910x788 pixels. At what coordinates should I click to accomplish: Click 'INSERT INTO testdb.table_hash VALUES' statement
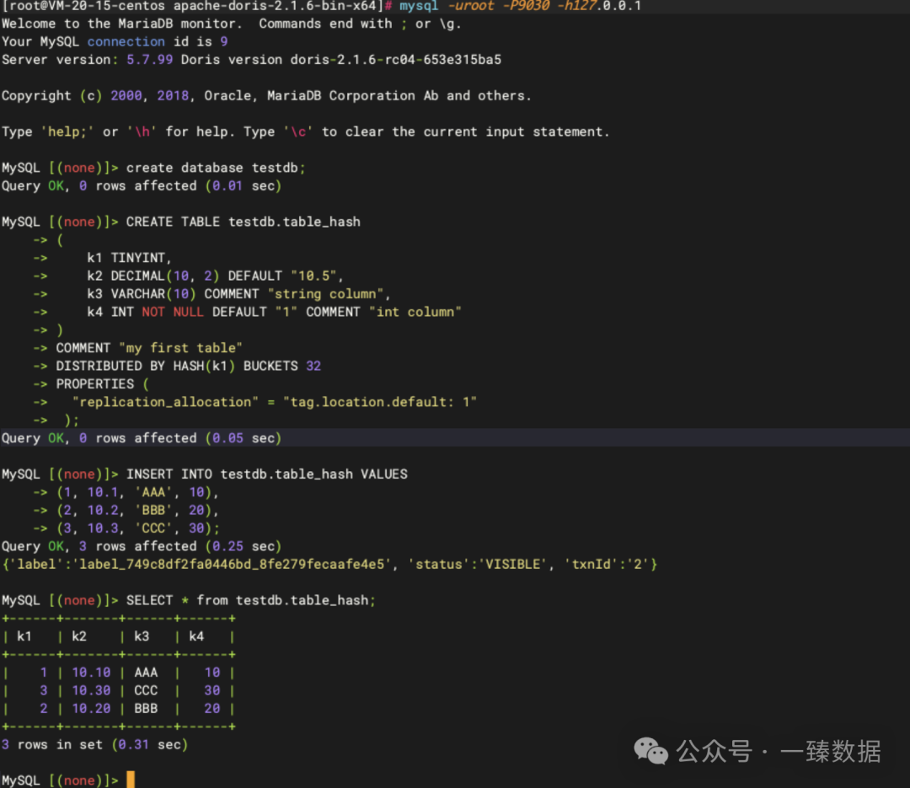(x=267, y=474)
